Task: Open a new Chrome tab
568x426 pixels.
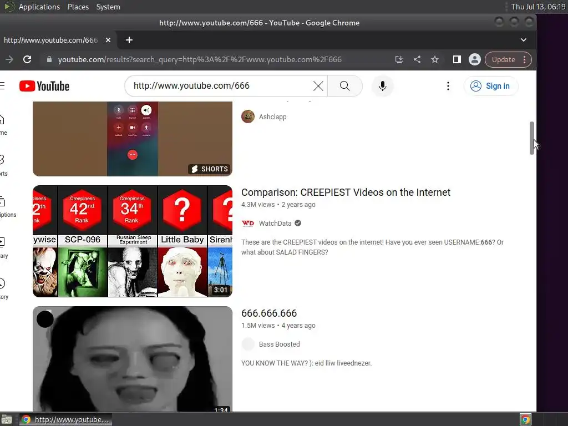Action: click(129, 40)
